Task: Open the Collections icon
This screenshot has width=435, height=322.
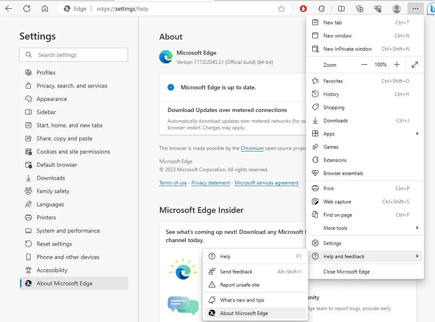Action: (x=359, y=8)
